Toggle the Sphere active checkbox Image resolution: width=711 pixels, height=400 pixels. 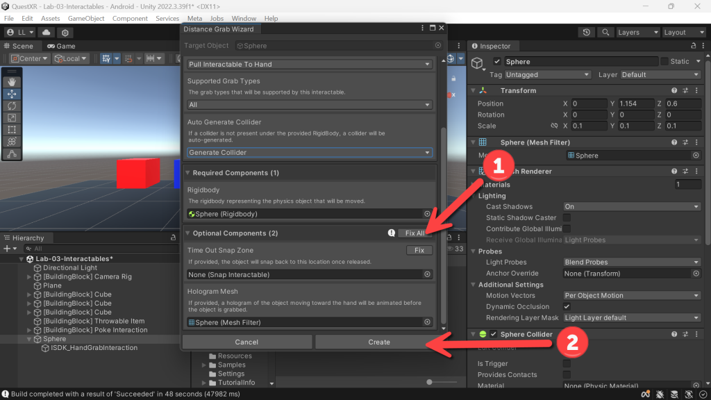(x=497, y=62)
